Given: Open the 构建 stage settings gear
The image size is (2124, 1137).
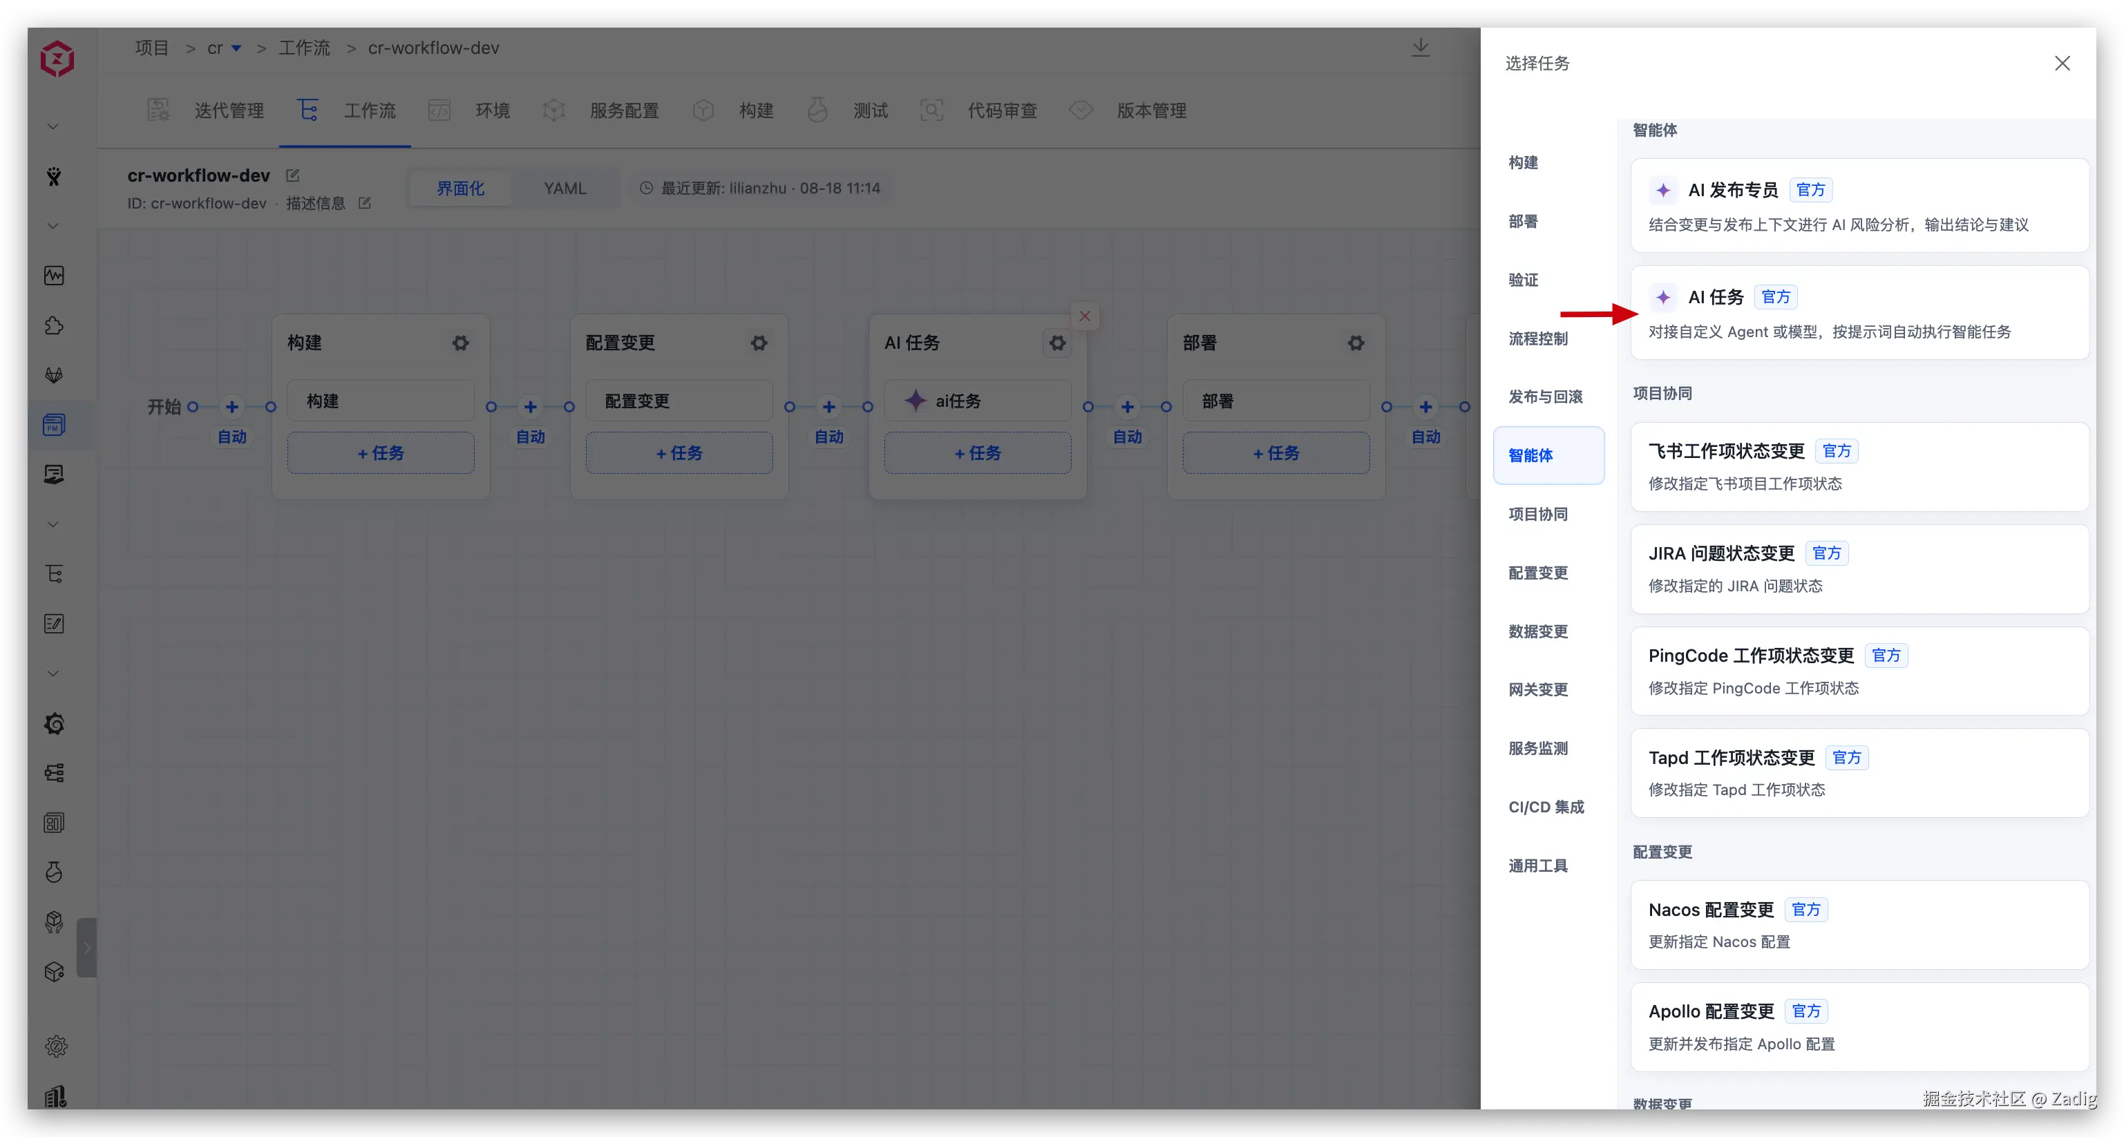Looking at the screenshot, I should coord(460,342).
